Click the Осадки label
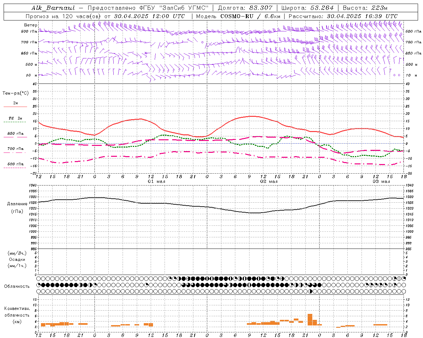The height and width of the screenshot is (338, 423). 17,260
